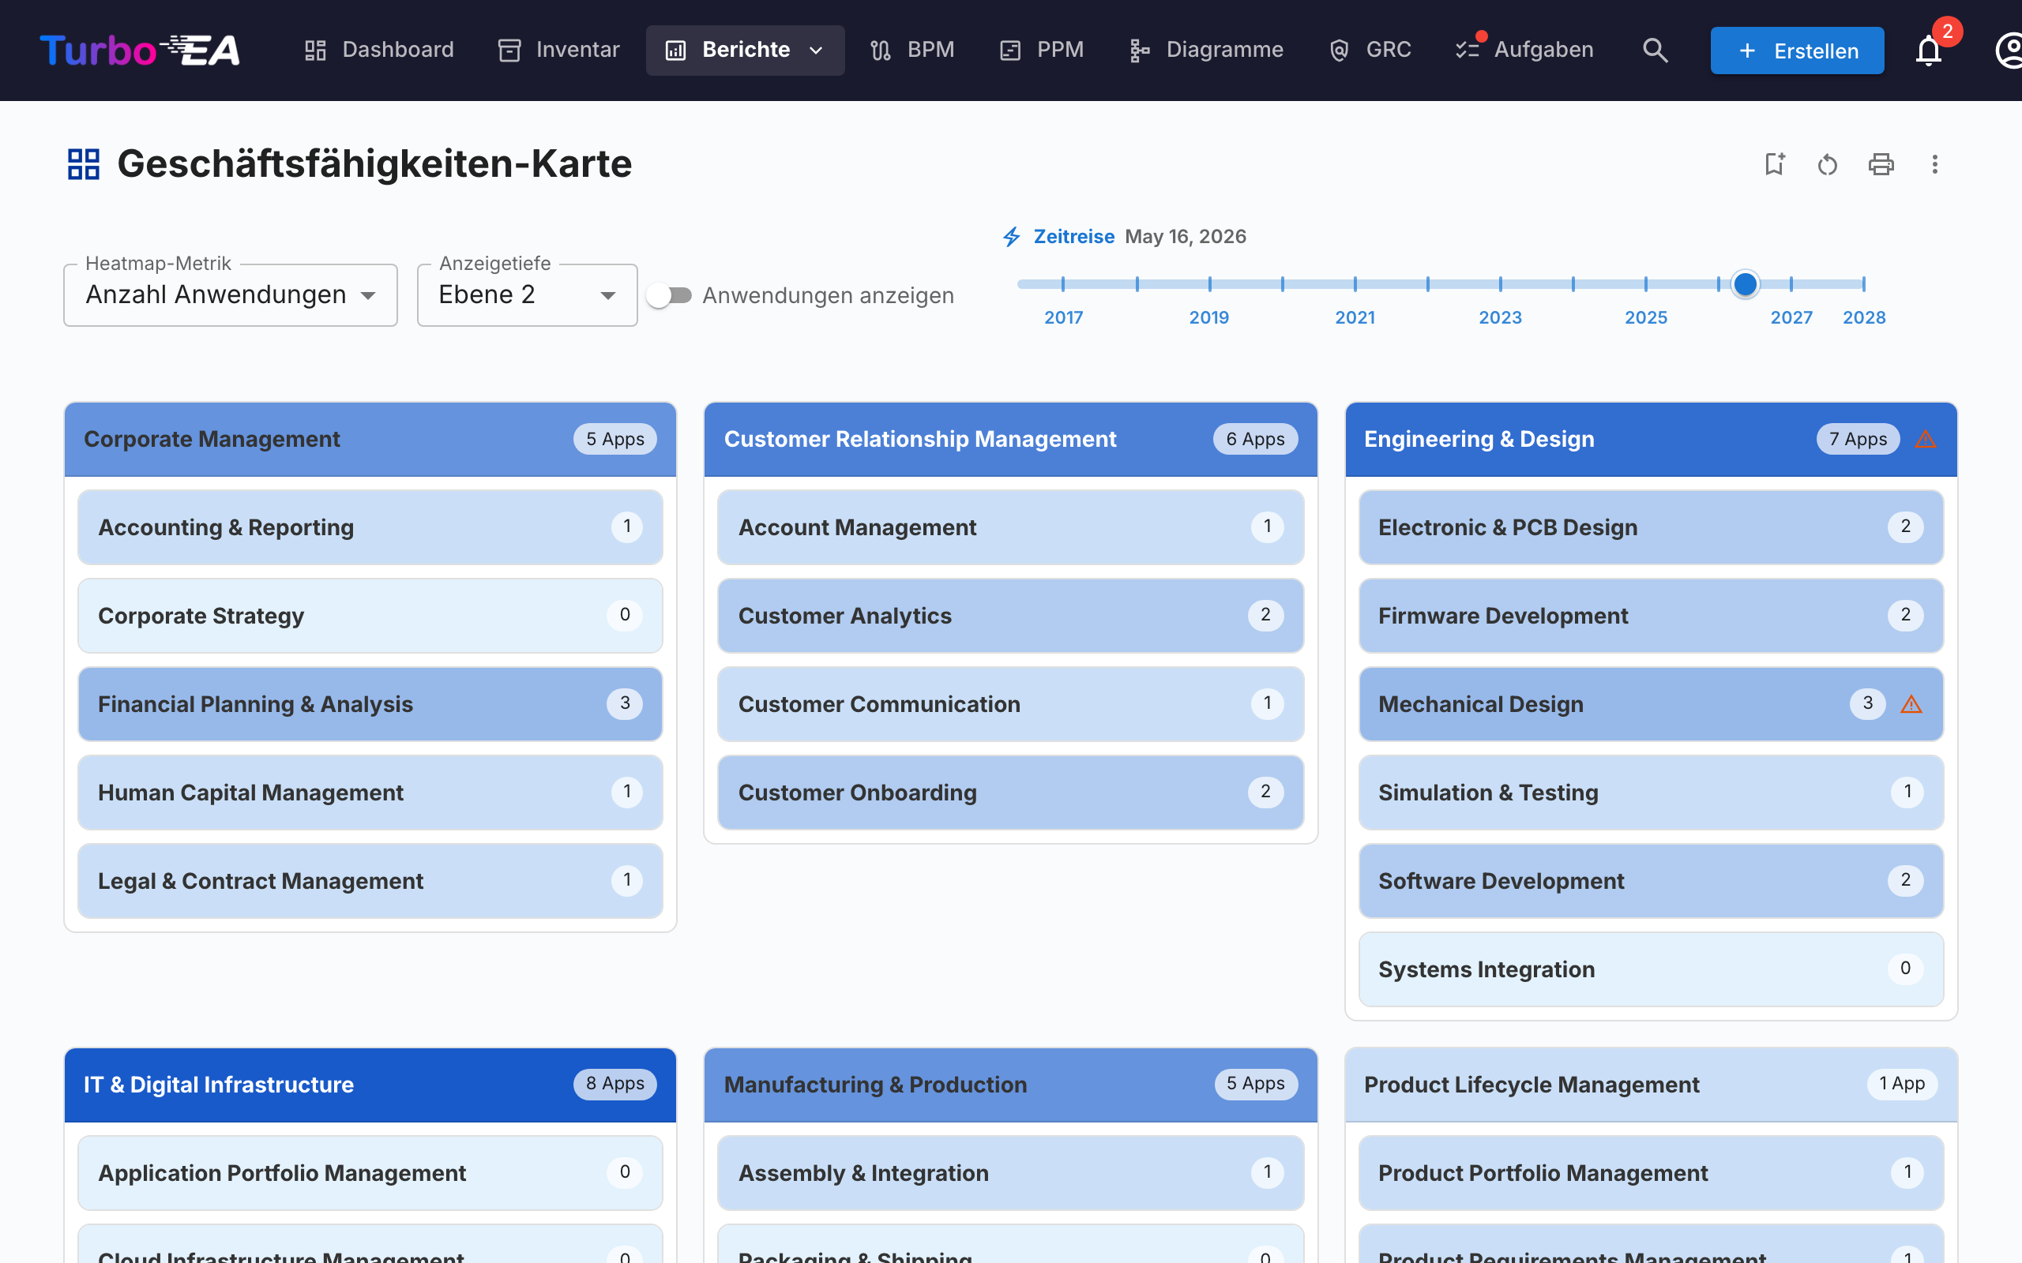The width and height of the screenshot is (2022, 1263).
Task: Open Customer Relationship Management header
Action: 1010,440
